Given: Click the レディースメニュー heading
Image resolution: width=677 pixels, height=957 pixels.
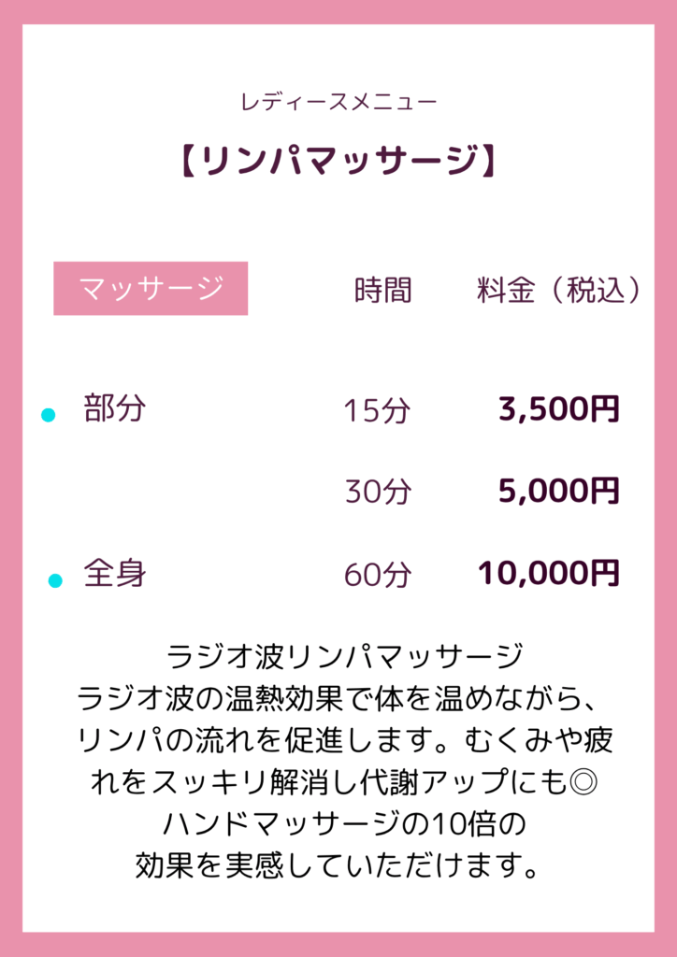Looking at the screenshot, I should 338,102.
